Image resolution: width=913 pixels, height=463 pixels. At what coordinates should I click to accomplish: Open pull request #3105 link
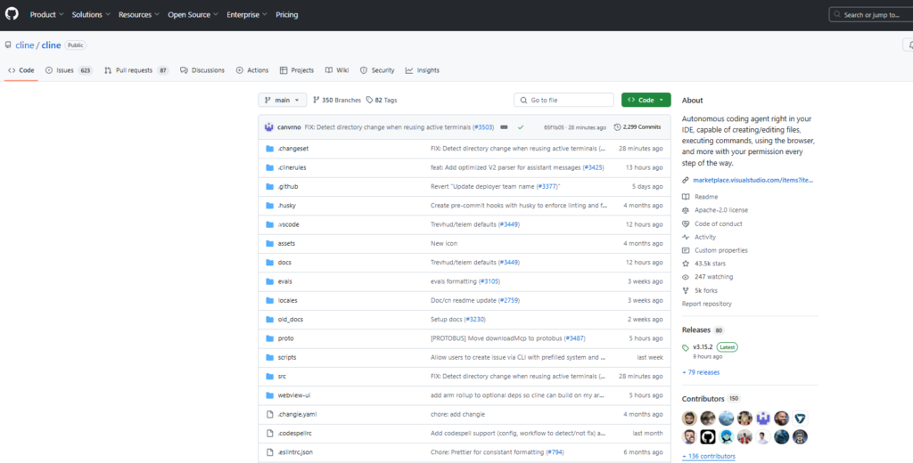pyautogui.click(x=489, y=281)
